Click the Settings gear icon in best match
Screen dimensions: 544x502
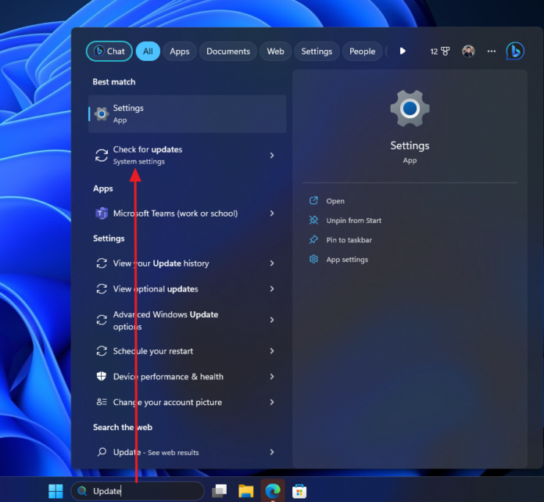102,114
